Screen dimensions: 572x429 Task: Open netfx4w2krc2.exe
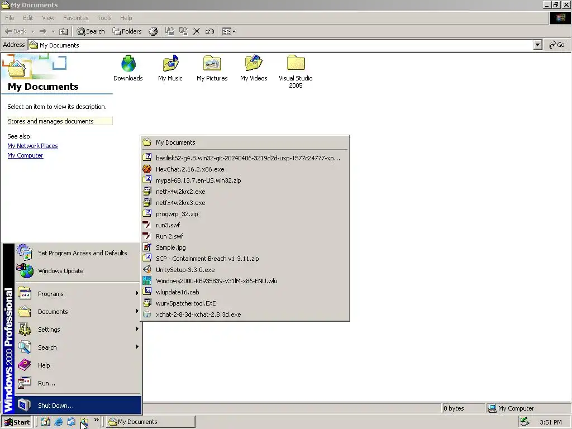coord(245,192)
